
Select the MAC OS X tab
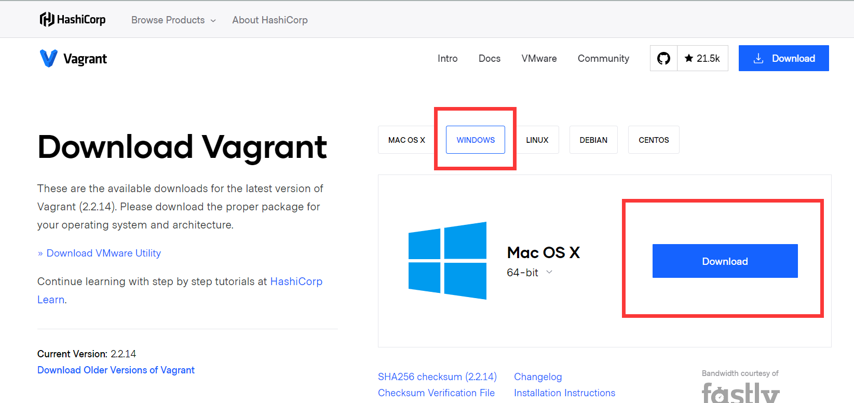[406, 140]
